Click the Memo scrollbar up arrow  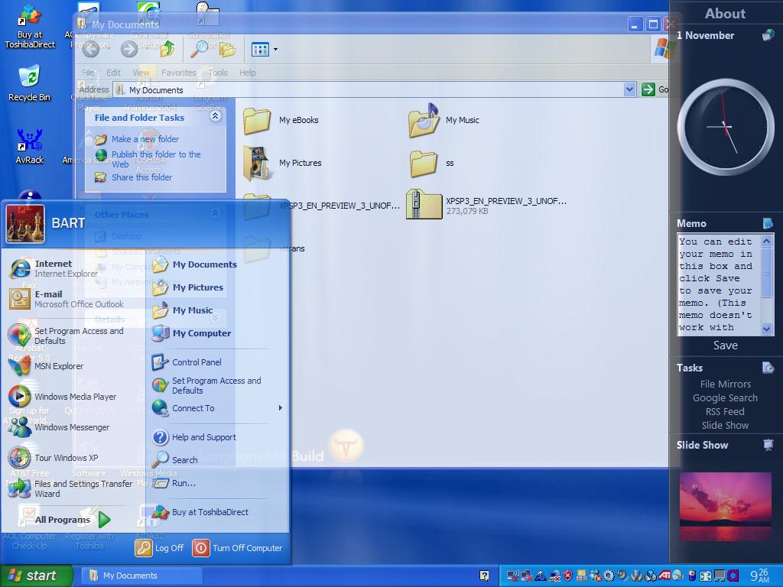click(766, 242)
